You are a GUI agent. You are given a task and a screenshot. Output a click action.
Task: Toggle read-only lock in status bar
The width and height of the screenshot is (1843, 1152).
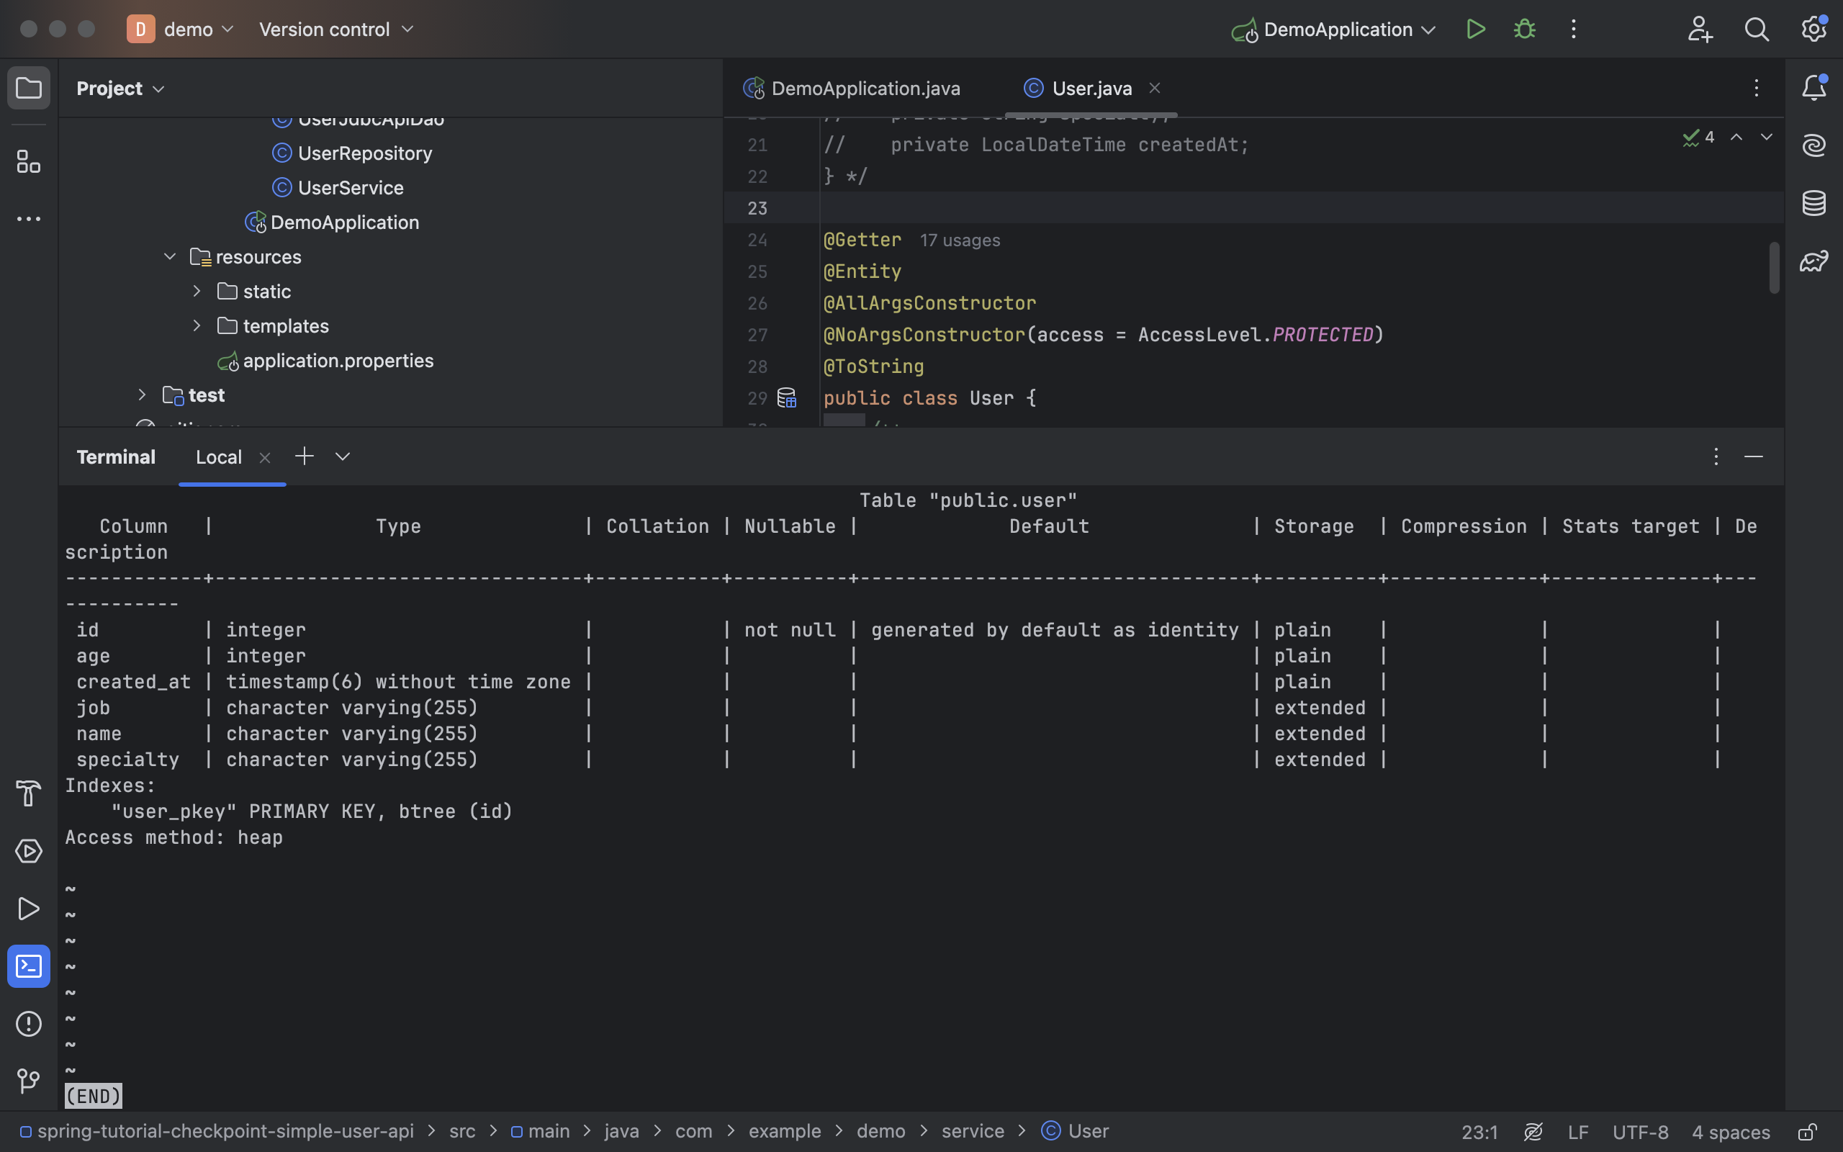point(1807,1132)
